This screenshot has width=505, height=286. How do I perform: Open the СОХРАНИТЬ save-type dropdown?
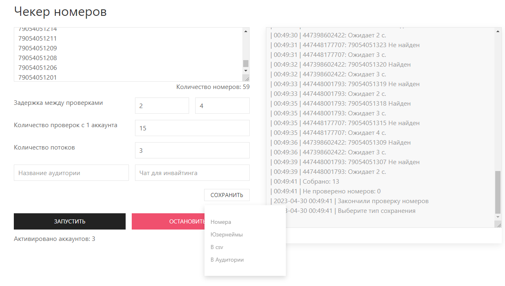coord(226,195)
